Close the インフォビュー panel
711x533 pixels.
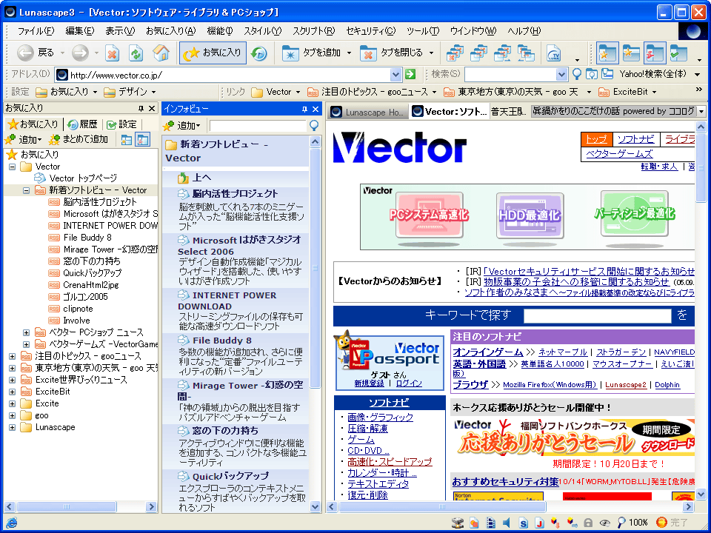(316, 110)
